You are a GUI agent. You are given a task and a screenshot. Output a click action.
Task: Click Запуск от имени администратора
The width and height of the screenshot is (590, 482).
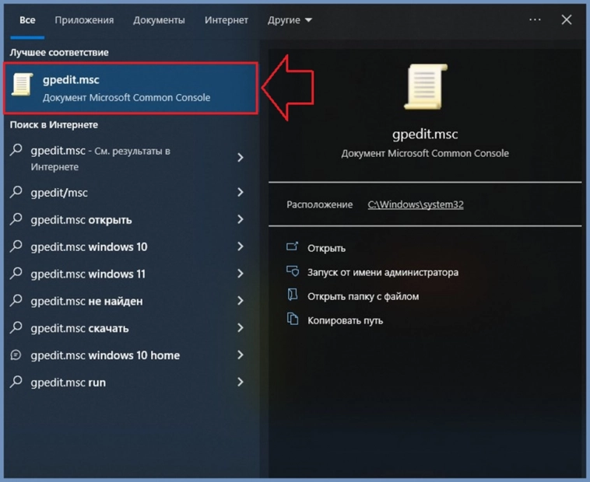pyautogui.click(x=383, y=272)
